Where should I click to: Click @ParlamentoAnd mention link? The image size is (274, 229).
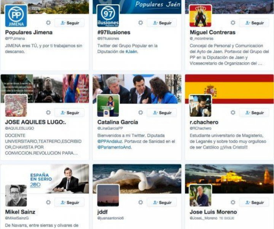(114, 147)
